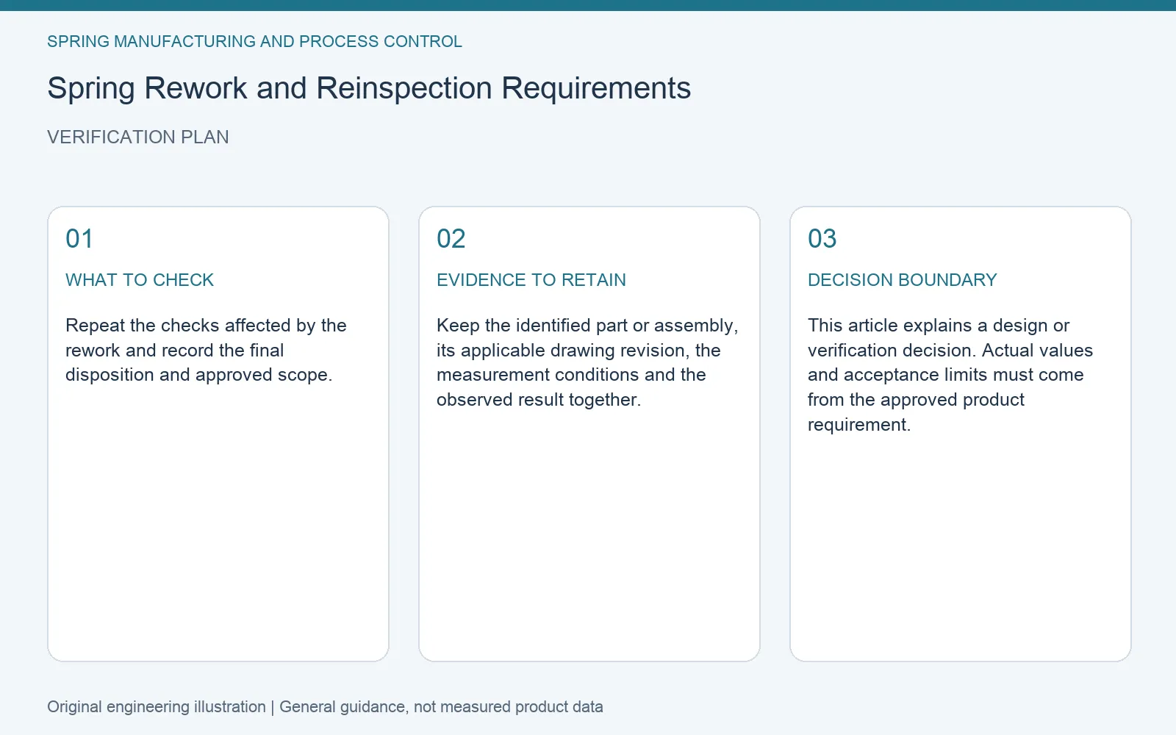Click the 'Spring Manufacturing and Process Control' header text
The width and height of the screenshot is (1176, 735).
click(254, 42)
